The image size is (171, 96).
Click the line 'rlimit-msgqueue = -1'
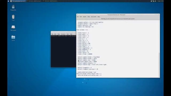pos(84,50)
